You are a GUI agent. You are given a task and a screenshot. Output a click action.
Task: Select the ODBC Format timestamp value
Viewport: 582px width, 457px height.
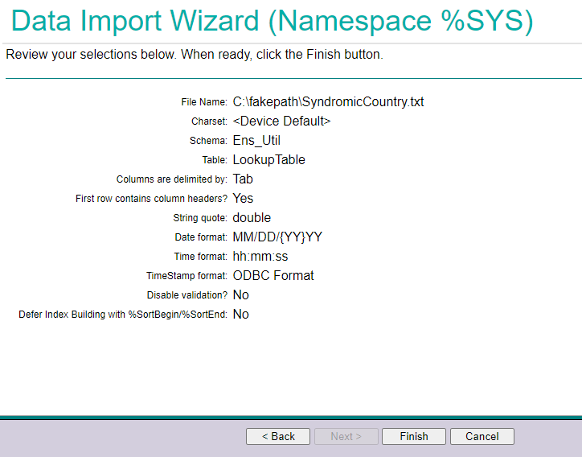coord(273,275)
